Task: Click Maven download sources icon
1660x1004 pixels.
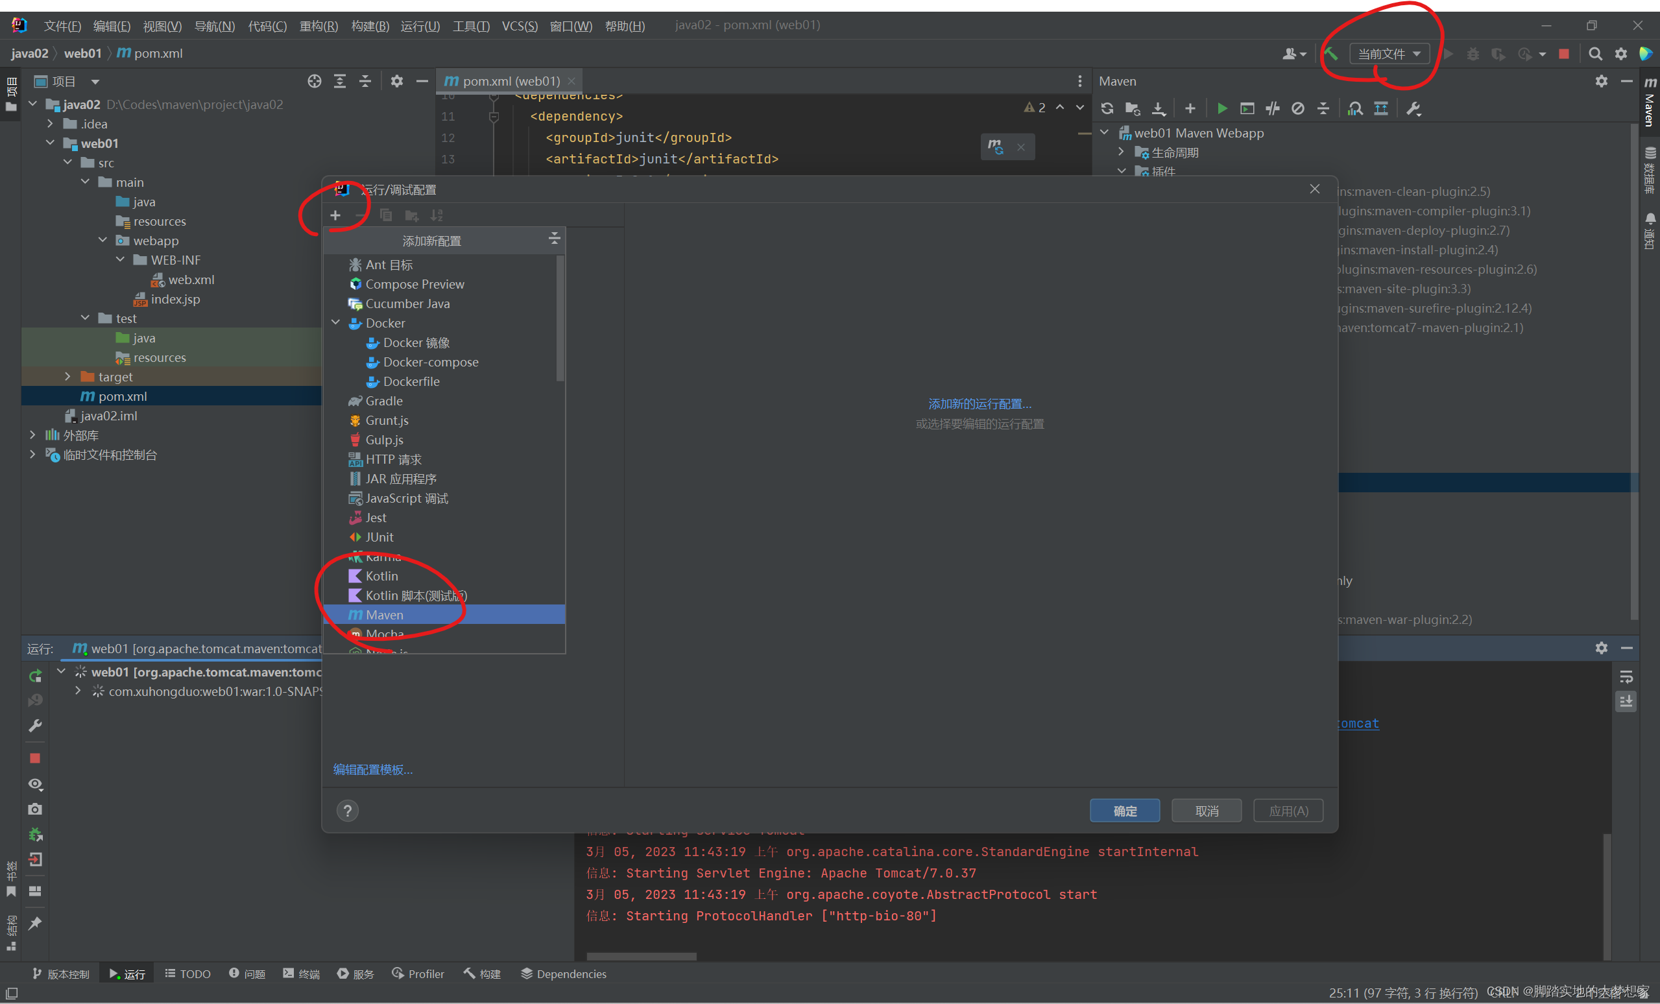Action: (1158, 108)
